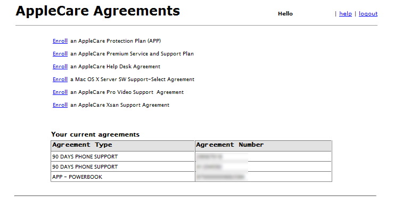Click the logout link
The image size is (394, 199).
[368, 13]
